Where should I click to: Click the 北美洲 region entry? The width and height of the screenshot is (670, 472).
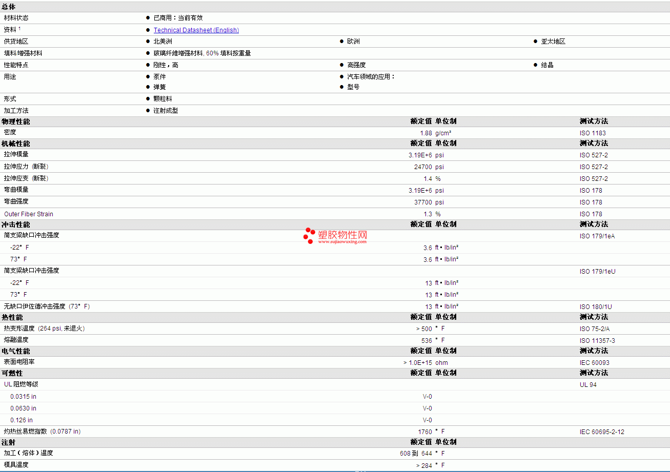pos(163,42)
